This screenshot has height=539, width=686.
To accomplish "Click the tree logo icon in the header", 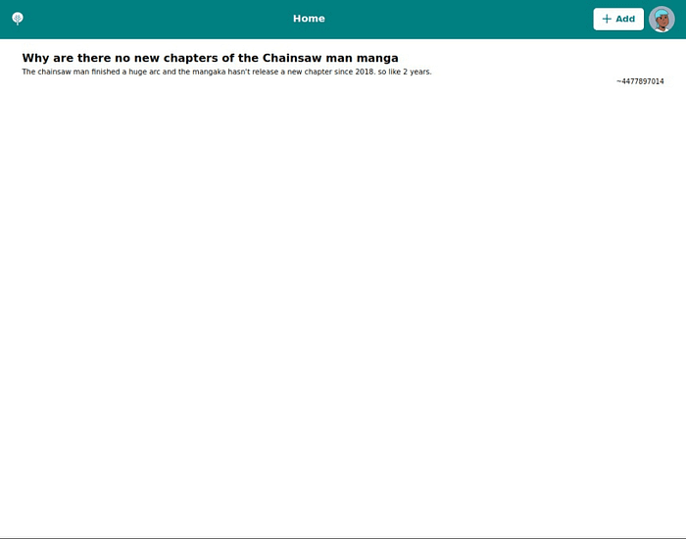I will click(x=18, y=19).
